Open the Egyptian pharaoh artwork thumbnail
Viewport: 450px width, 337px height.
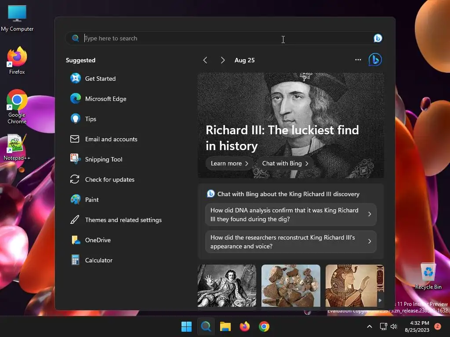pyautogui.click(x=355, y=286)
